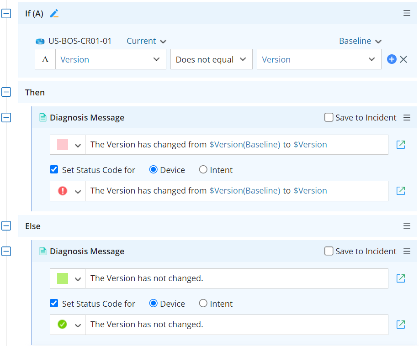Remove condition A with the X icon
419x346 pixels.
(403, 59)
